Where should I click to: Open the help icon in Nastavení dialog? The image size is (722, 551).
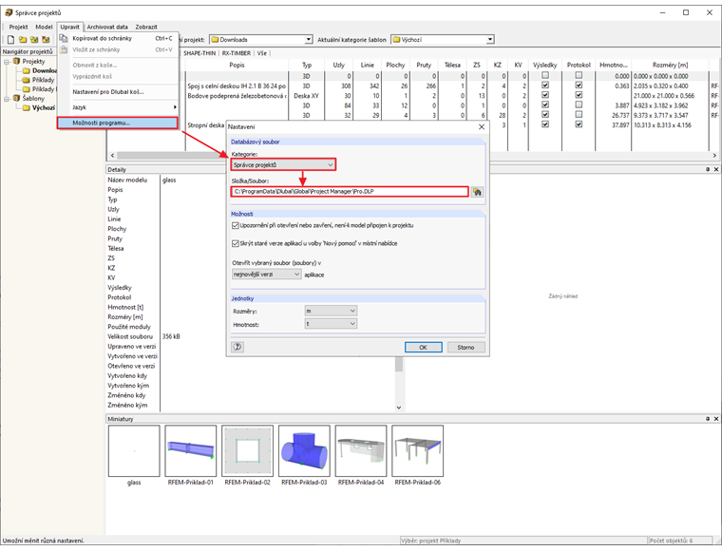237,347
